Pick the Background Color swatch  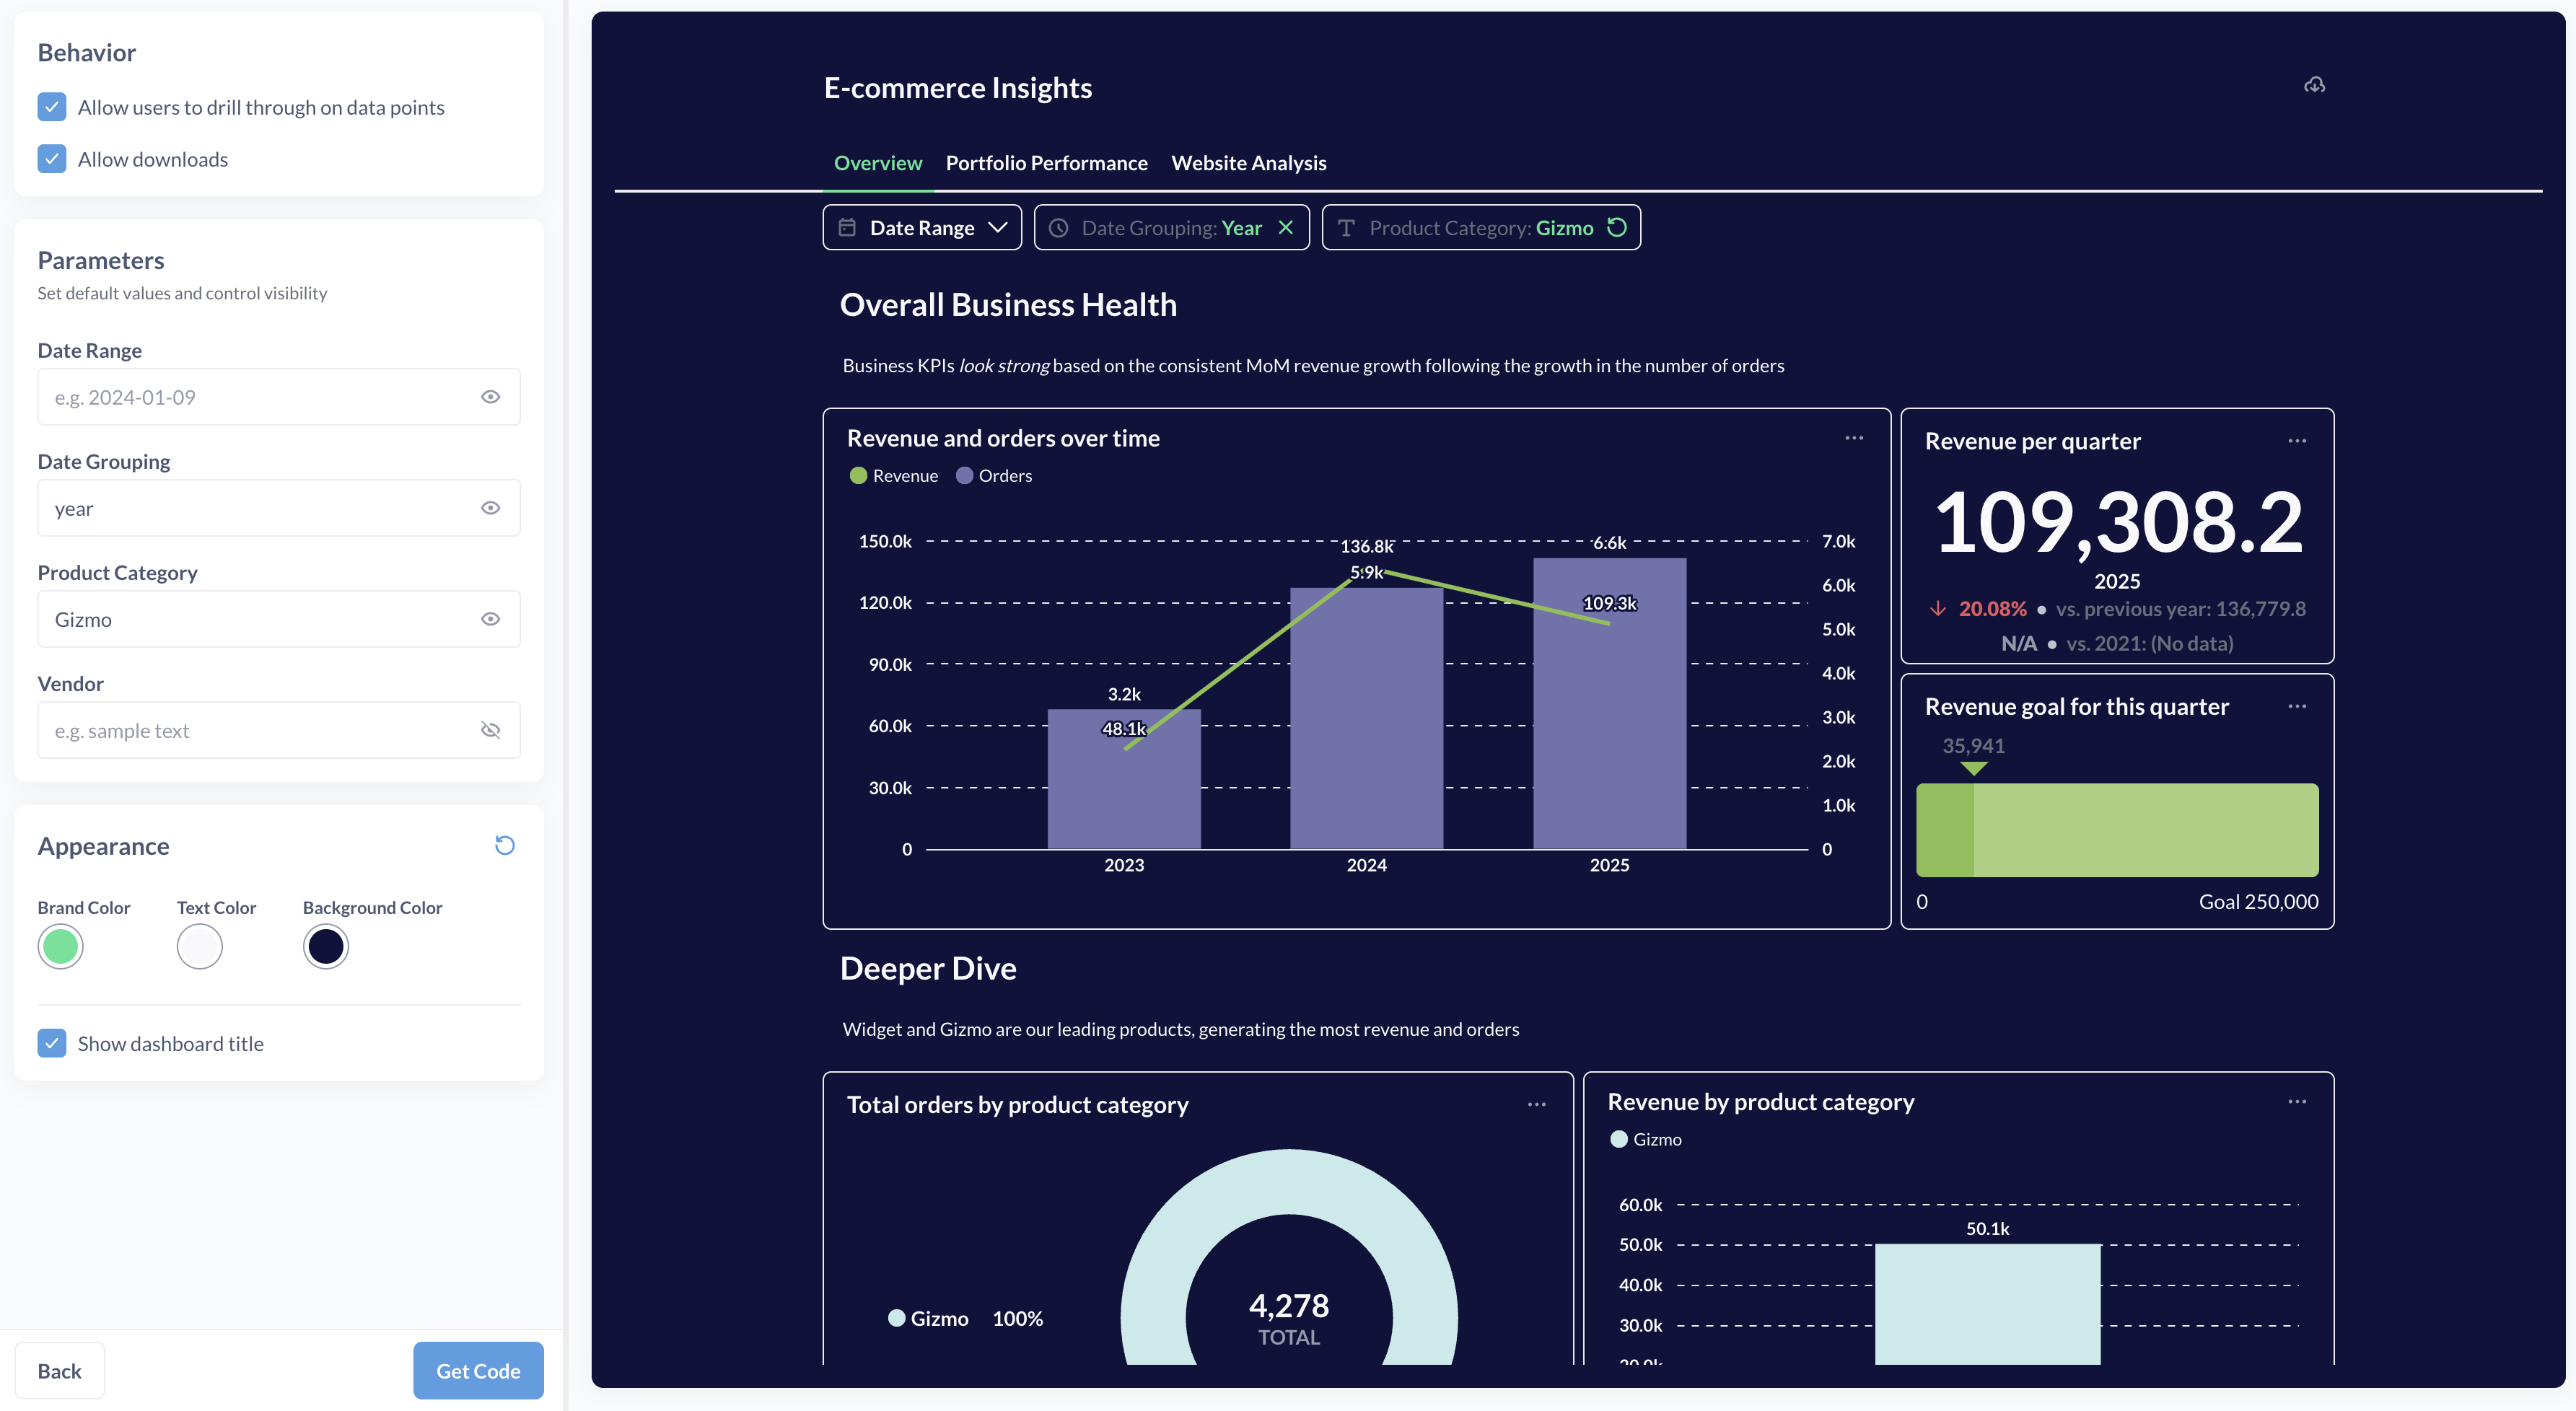pyautogui.click(x=325, y=946)
